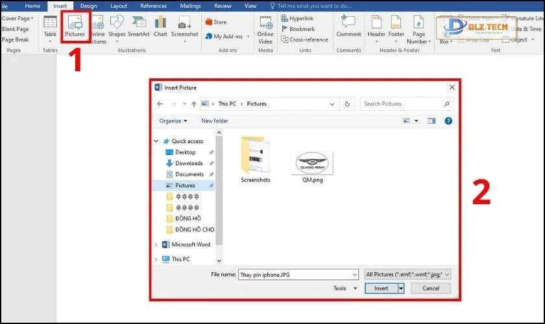Screen dimensions: 545x324
Task: Click the Help icon in the dialog
Action: [448, 121]
